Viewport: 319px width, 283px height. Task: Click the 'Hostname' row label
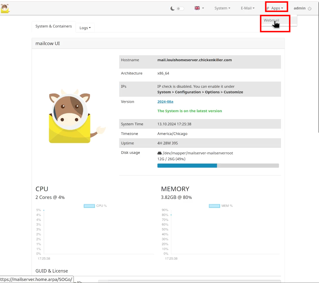pos(130,60)
